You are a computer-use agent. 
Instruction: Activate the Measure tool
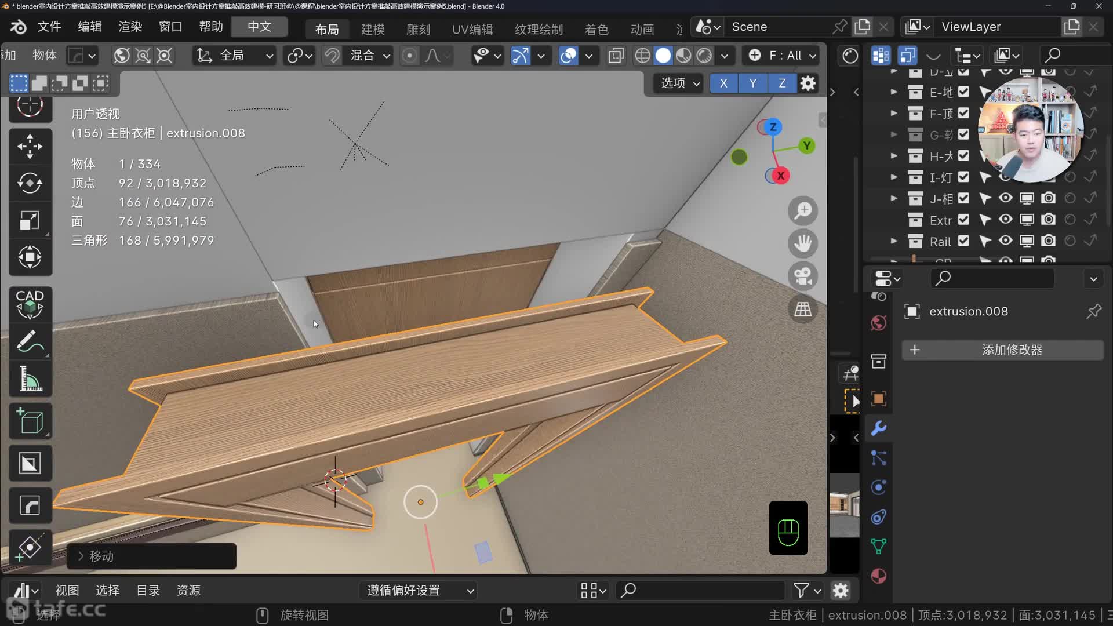point(30,380)
